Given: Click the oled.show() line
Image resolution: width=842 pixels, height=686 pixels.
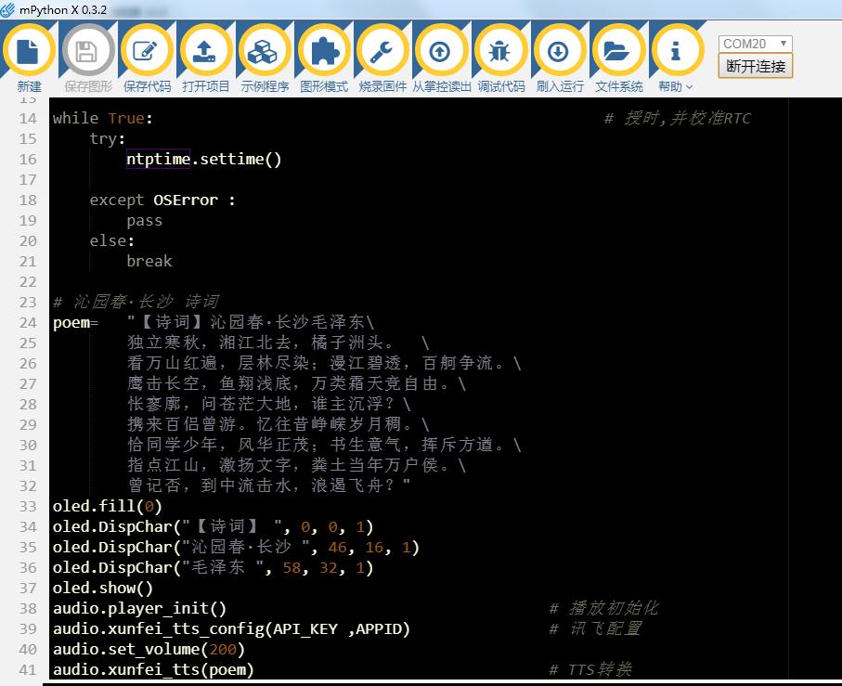Looking at the screenshot, I should (102, 588).
